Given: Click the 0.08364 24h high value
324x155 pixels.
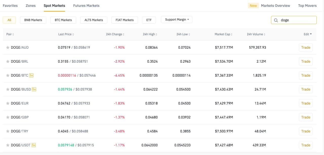Looking at the screenshot, I should 151,47.
